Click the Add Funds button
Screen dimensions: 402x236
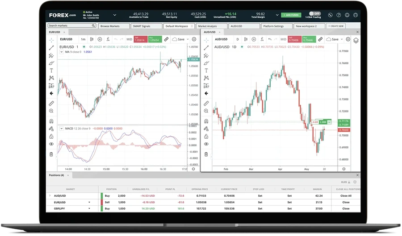[x=291, y=15]
